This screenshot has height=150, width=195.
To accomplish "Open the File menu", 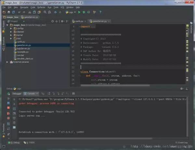I will coord(4,7).
